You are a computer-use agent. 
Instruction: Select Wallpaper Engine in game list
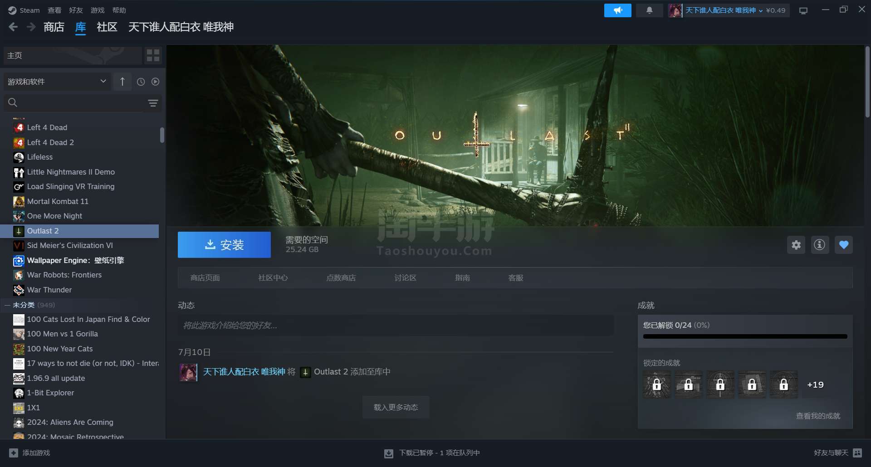(x=80, y=260)
